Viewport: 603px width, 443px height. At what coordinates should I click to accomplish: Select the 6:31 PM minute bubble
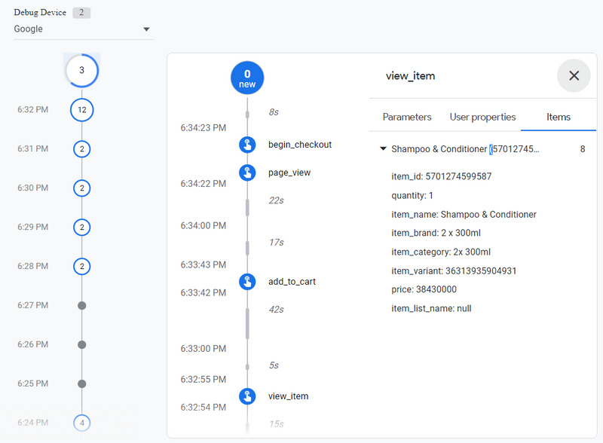tap(82, 149)
